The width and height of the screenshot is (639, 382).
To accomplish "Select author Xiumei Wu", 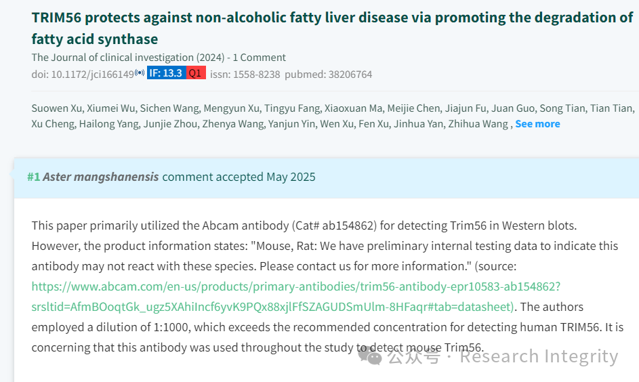I will 111,108.
